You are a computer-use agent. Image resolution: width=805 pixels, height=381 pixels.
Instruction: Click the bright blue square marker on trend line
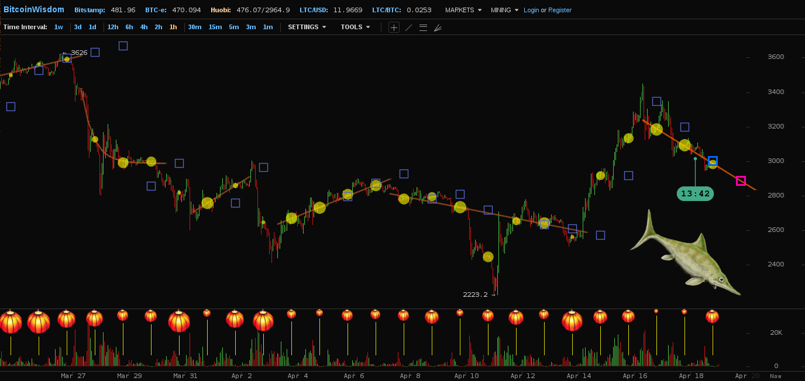[713, 161]
